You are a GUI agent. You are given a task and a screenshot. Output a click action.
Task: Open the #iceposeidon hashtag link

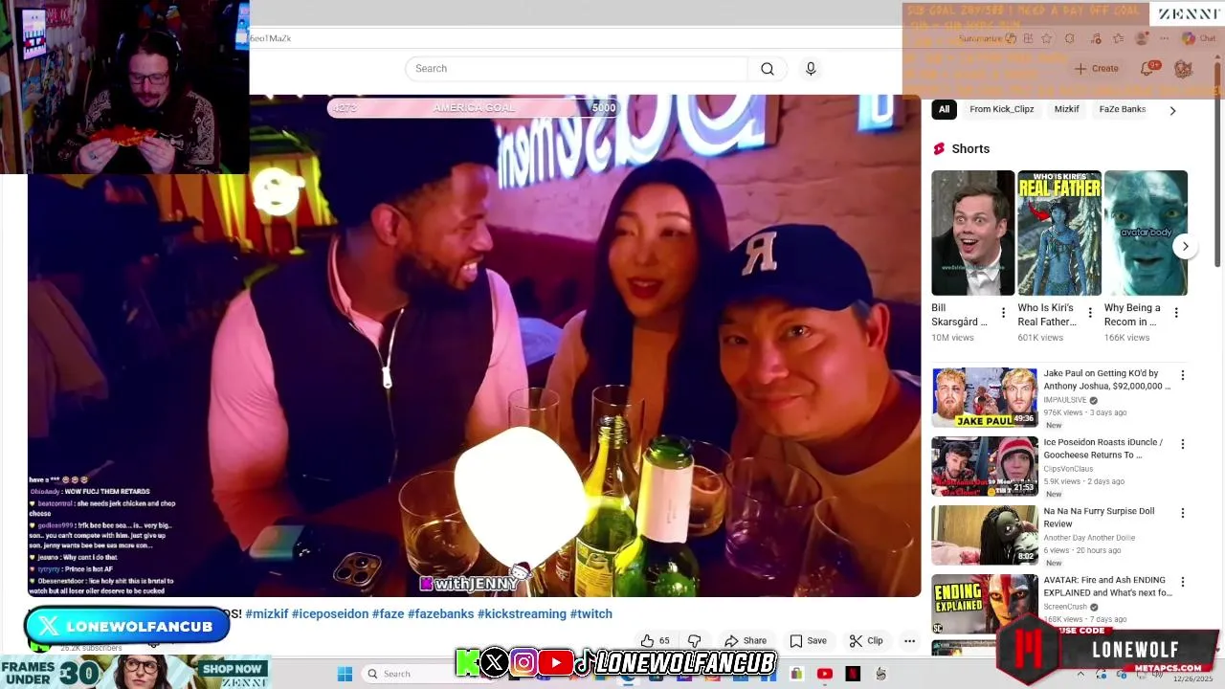point(330,614)
